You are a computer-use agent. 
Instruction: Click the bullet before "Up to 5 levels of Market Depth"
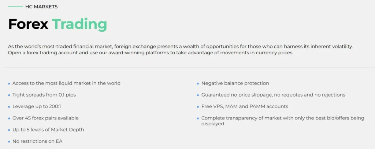[x=9, y=130]
